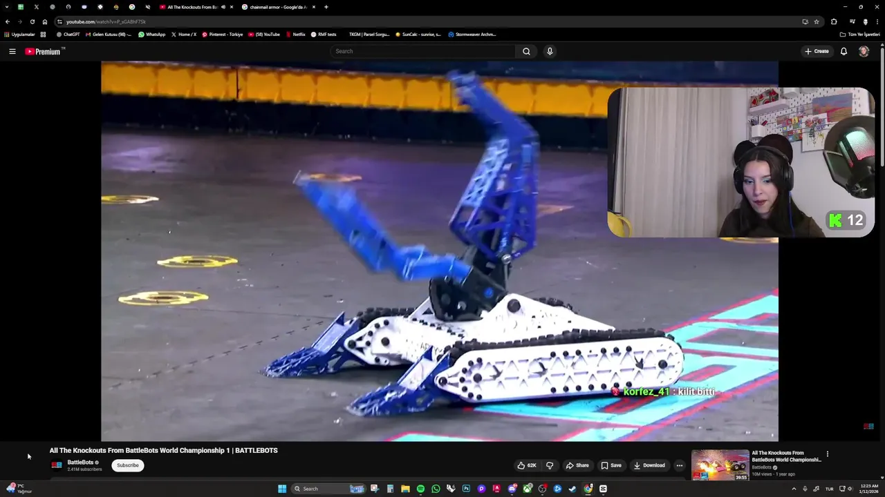Open YouTube notifications bell

click(844, 51)
